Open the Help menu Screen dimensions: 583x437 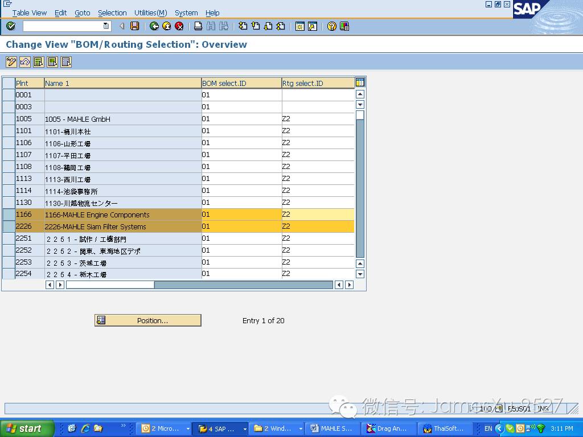click(212, 13)
